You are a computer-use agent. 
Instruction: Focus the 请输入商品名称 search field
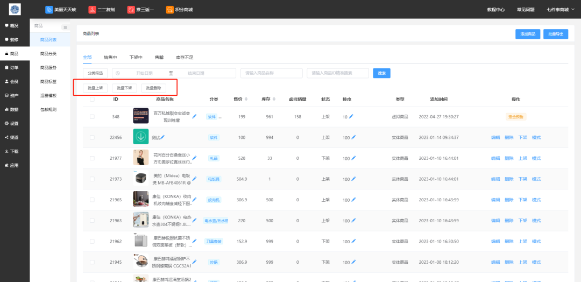pos(271,73)
